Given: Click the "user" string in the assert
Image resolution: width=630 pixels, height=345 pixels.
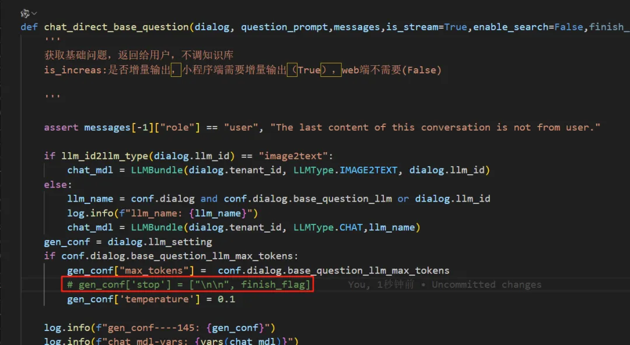Looking at the screenshot, I should tap(241, 128).
